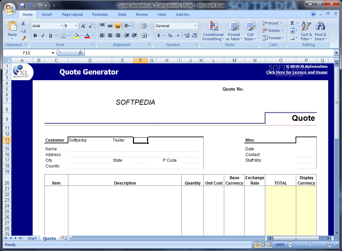The height and width of the screenshot is (251, 342).
Task: Click the Borders icon
Action: [63, 36]
